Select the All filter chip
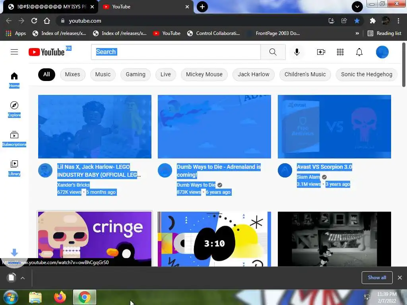This screenshot has width=407, height=305. (x=47, y=74)
